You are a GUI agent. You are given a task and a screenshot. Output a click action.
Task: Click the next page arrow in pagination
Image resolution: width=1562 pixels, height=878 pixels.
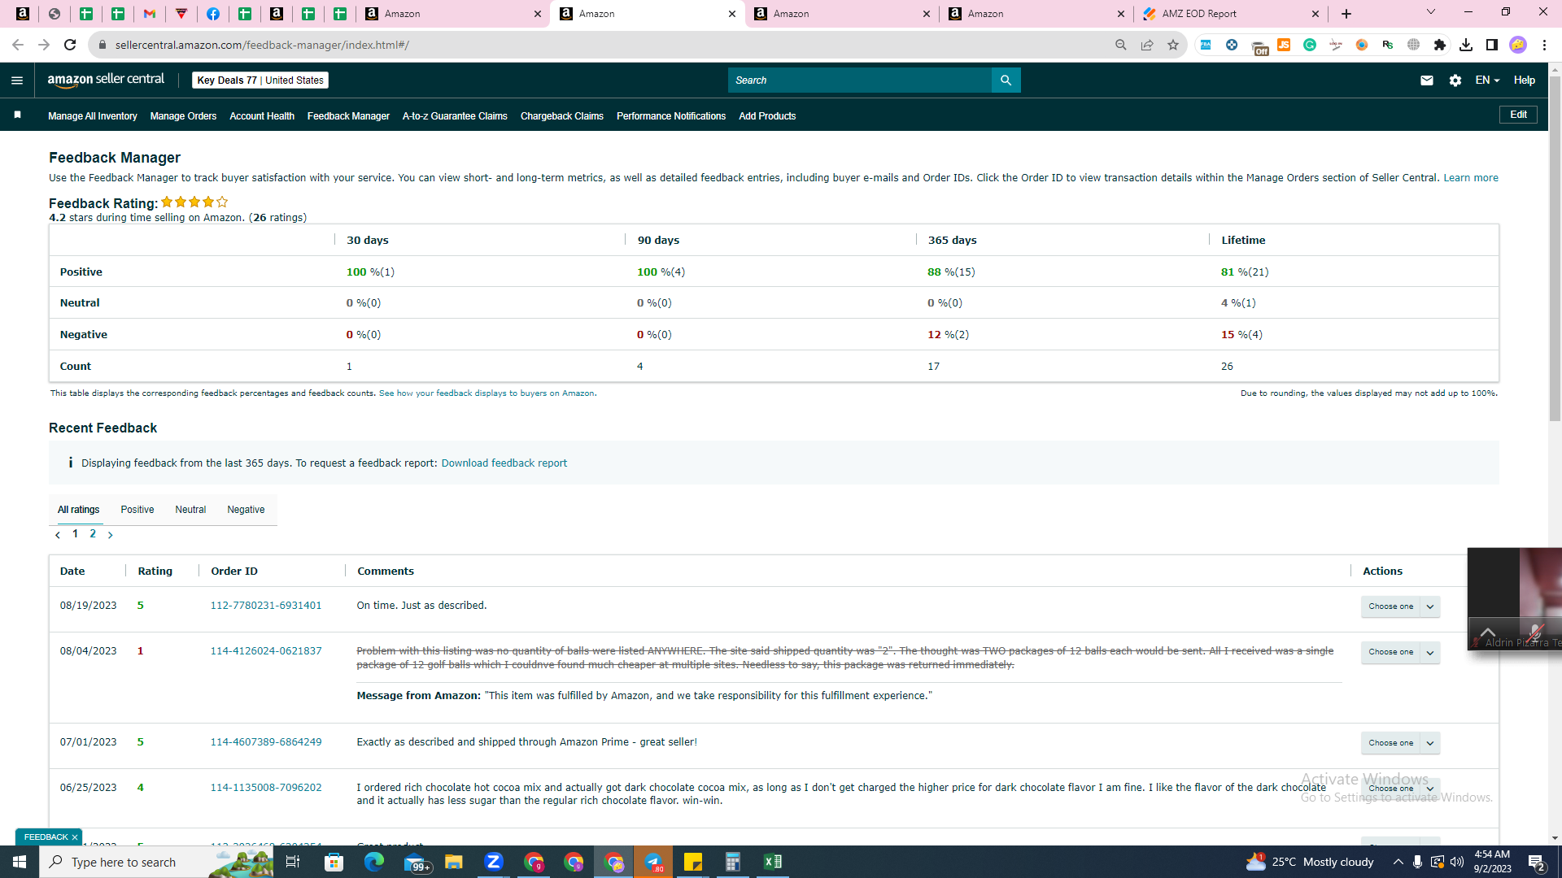(111, 535)
